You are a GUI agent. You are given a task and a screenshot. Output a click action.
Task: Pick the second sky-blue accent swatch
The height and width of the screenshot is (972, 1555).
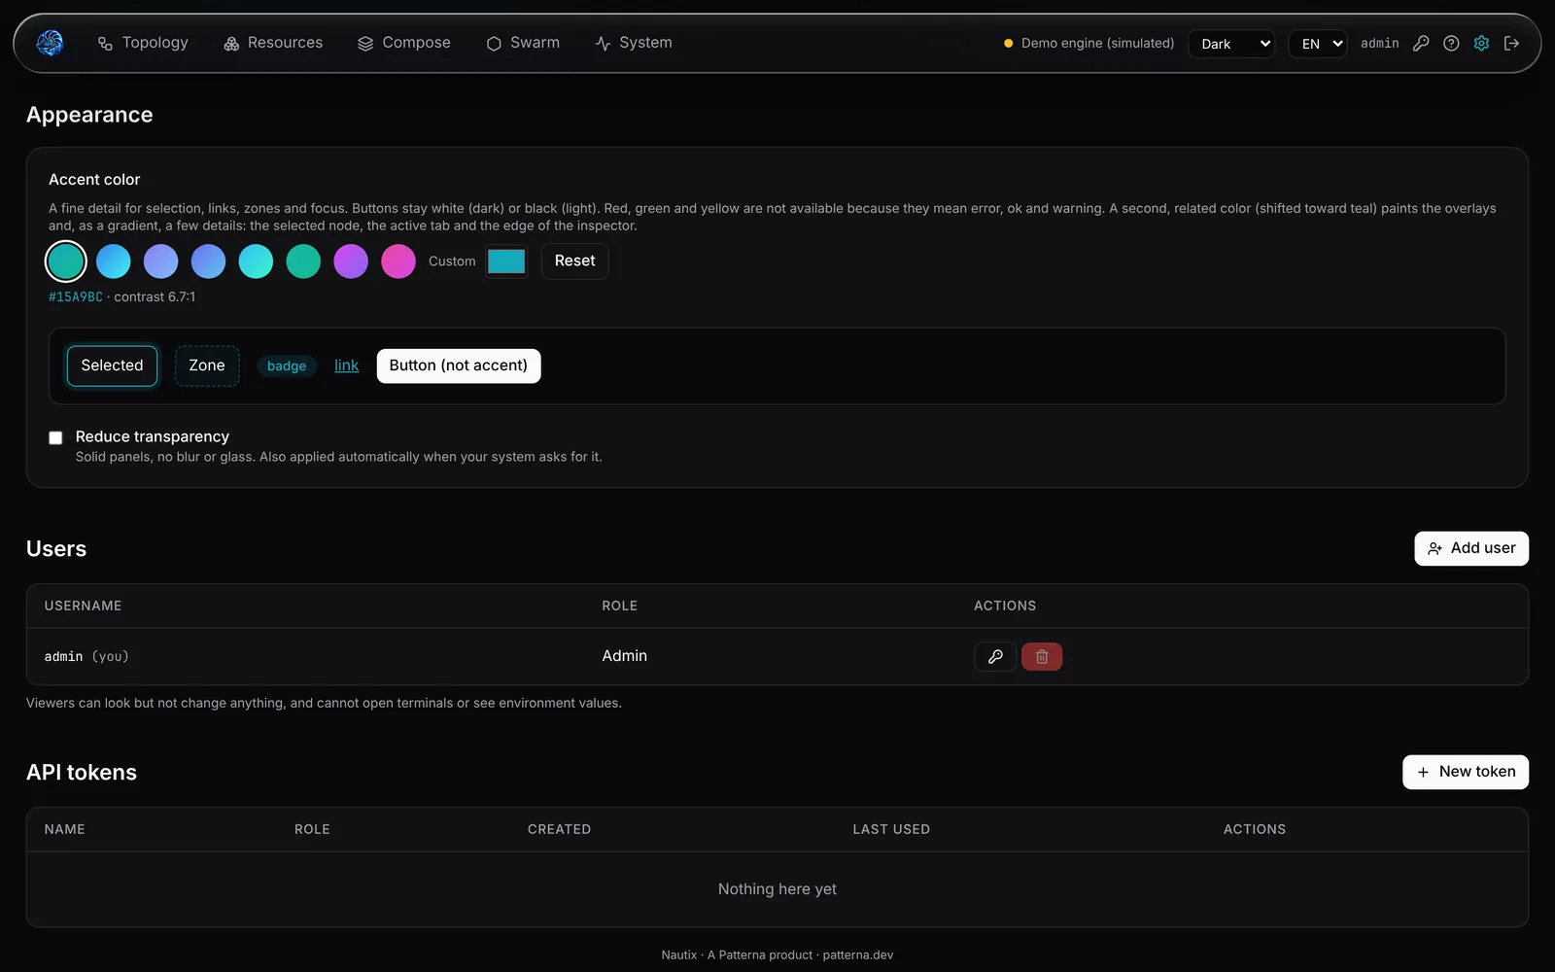(114, 260)
